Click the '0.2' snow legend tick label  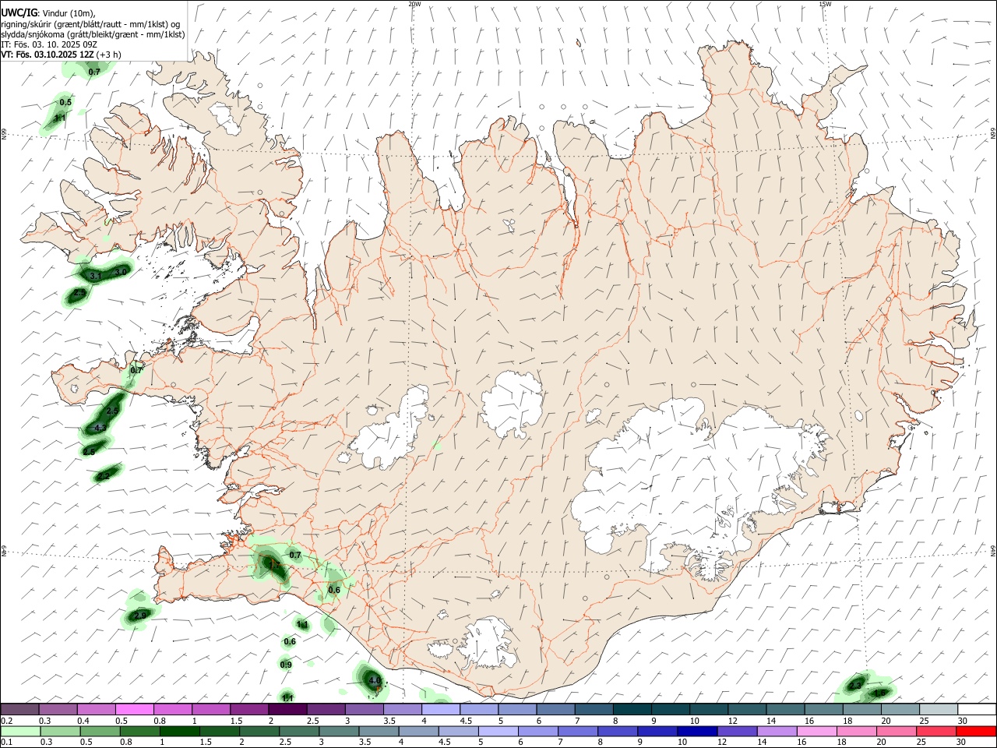coord(6,721)
